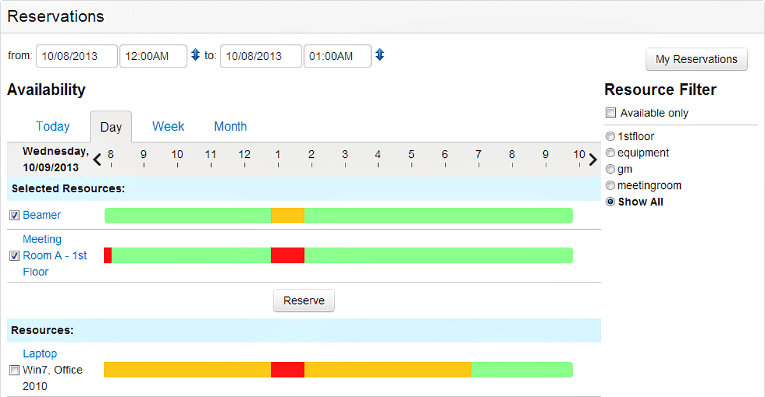Select the 1stfloor filter radio
The width and height of the screenshot is (765, 397).
coord(611,136)
